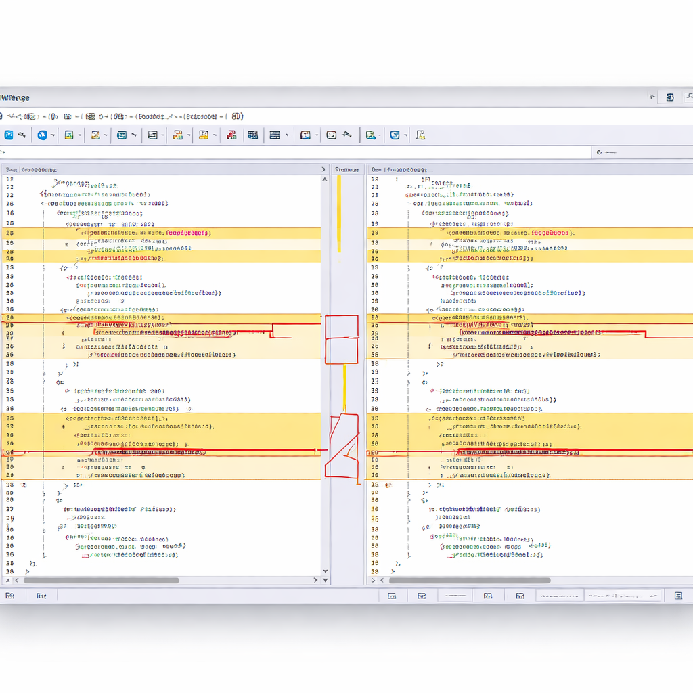693x693 pixels.
Task: Click the pencil-and-page icon ending the toolbar
Action: (420, 135)
